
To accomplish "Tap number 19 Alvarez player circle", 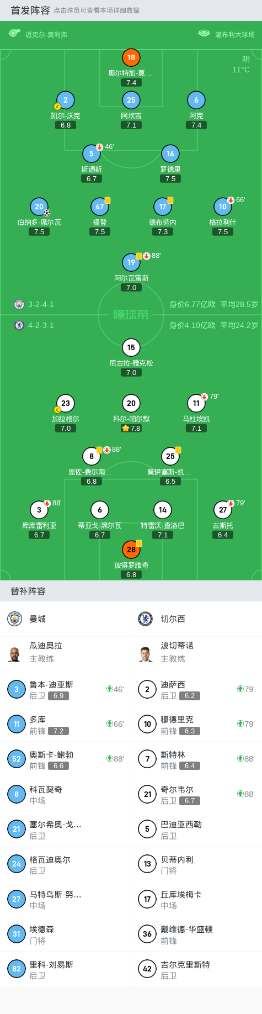I will click(131, 262).
